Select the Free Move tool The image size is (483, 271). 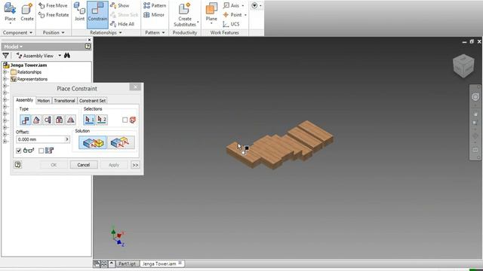pyautogui.click(x=53, y=5)
